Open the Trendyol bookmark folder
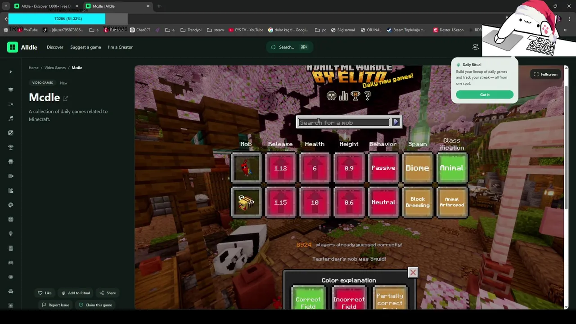Screen dimensions: 576x324 [191, 30]
